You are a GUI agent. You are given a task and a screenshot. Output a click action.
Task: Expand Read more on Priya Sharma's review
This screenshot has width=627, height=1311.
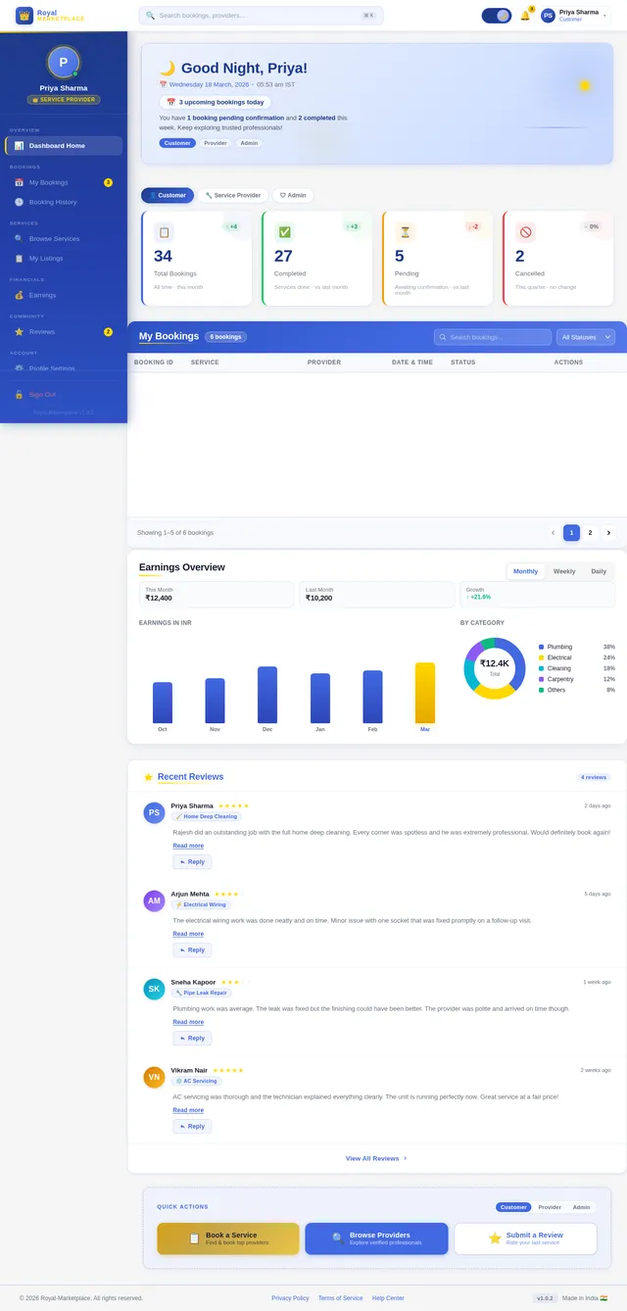coord(188,846)
